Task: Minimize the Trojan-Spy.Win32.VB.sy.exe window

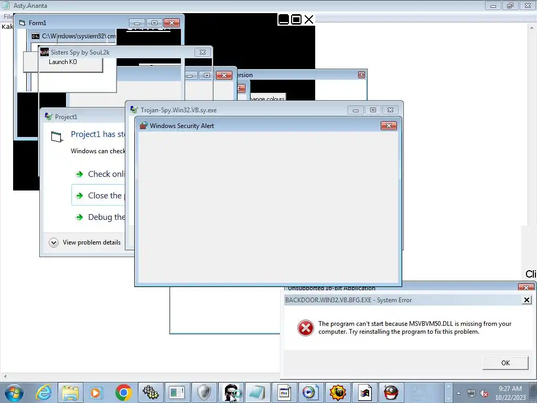Action: tap(356, 110)
